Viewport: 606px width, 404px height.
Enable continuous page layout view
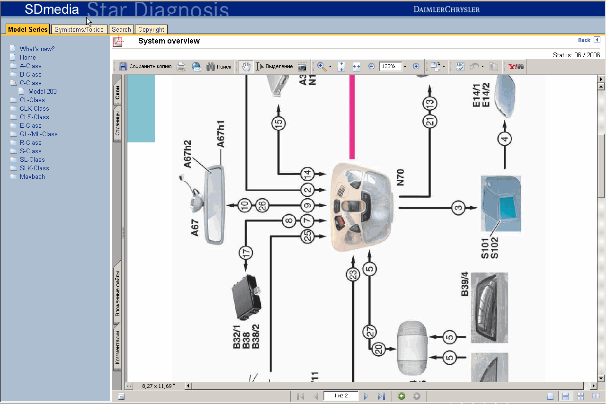tap(565, 396)
